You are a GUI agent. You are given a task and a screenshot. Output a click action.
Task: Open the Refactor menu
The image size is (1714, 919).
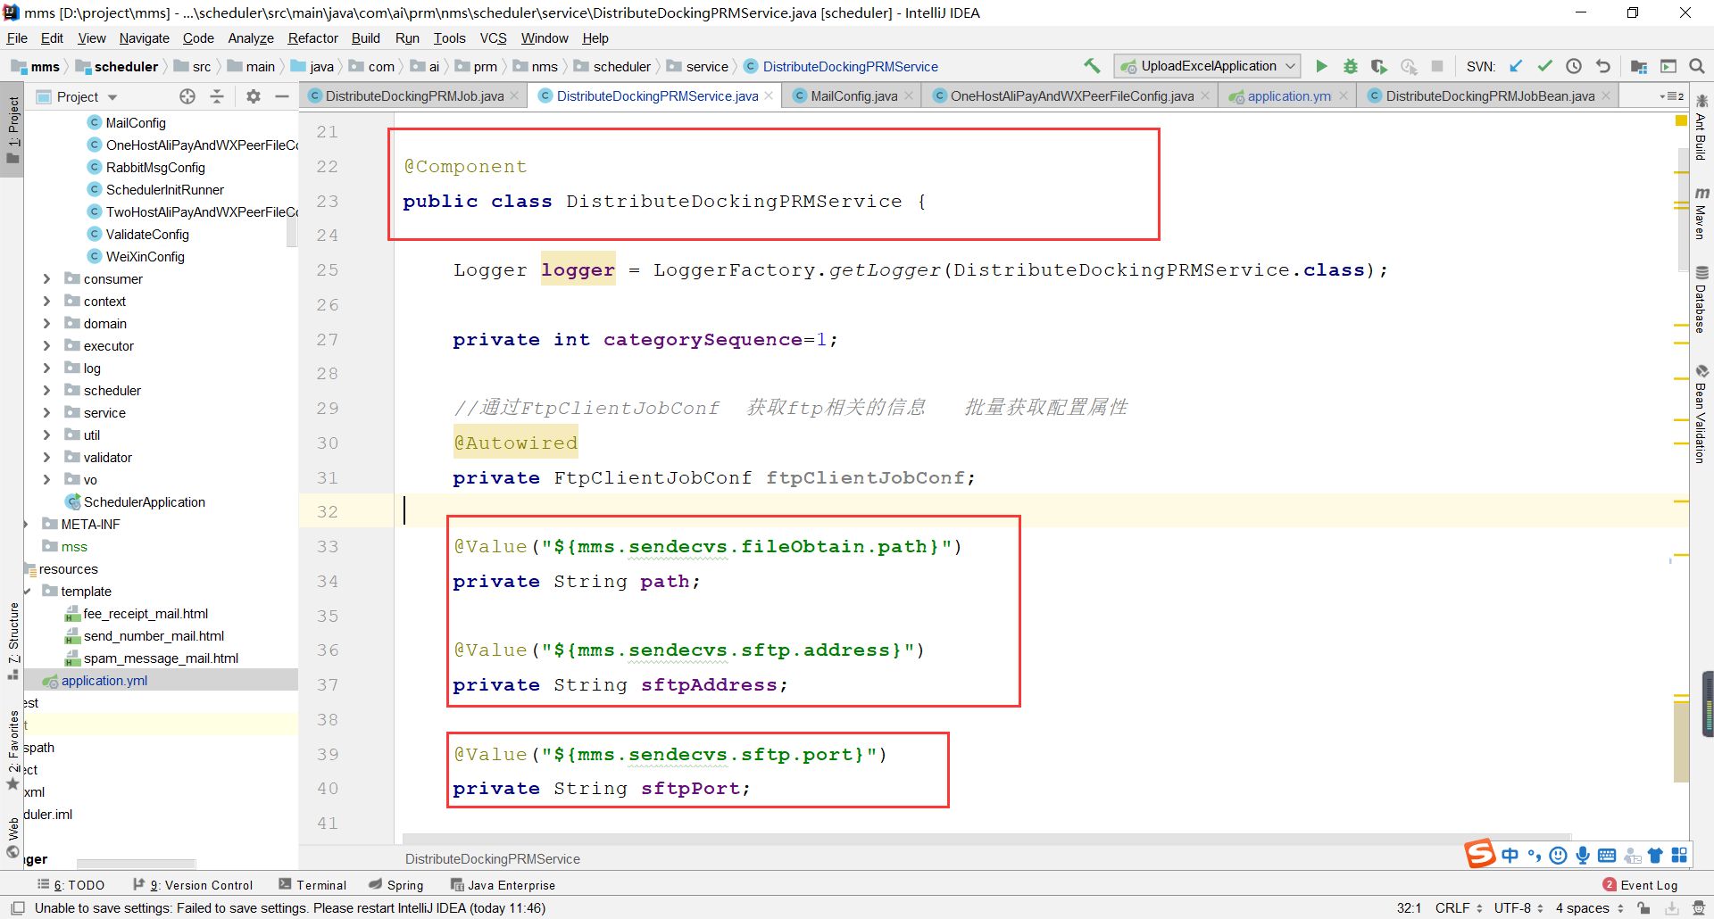click(x=312, y=38)
